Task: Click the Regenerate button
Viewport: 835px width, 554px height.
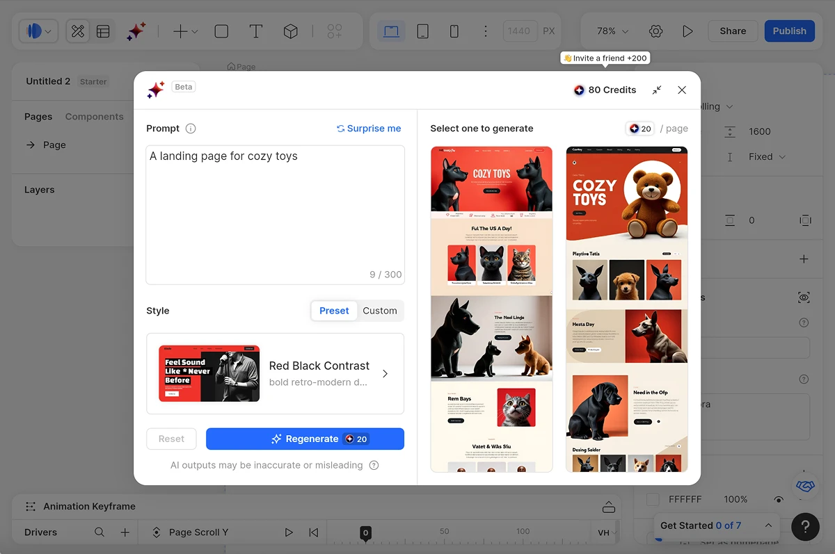Action: click(305, 439)
